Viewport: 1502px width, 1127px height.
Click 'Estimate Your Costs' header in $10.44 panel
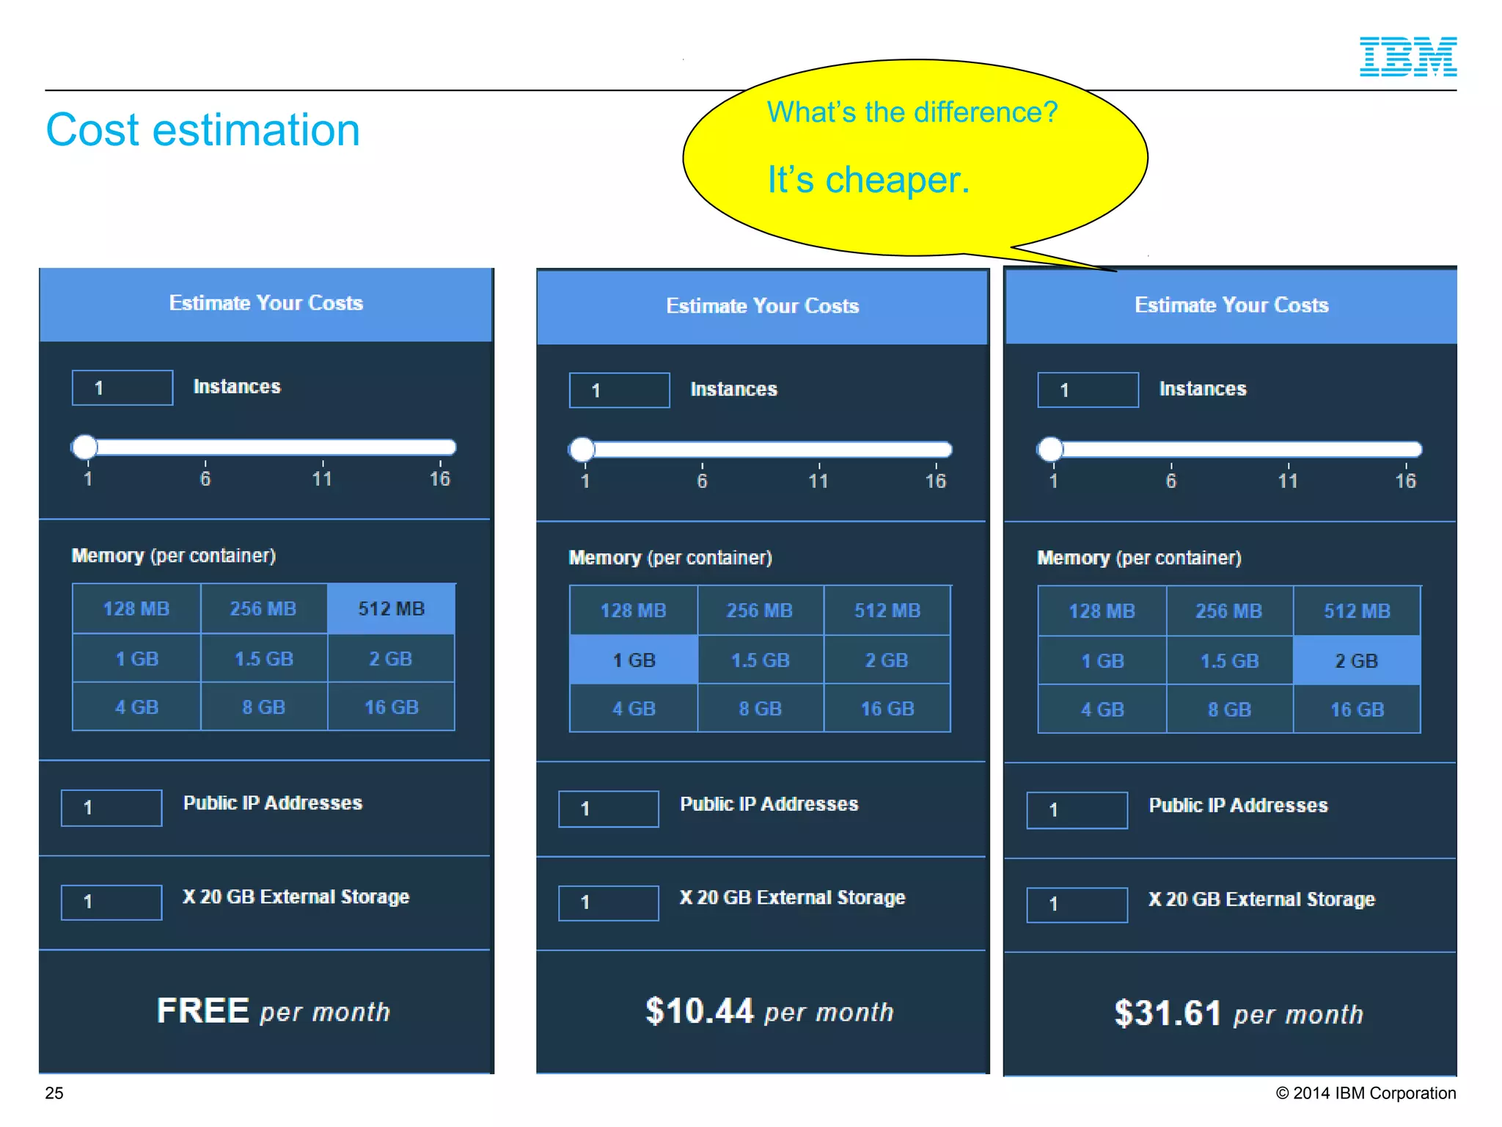pyautogui.click(x=763, y=306)
